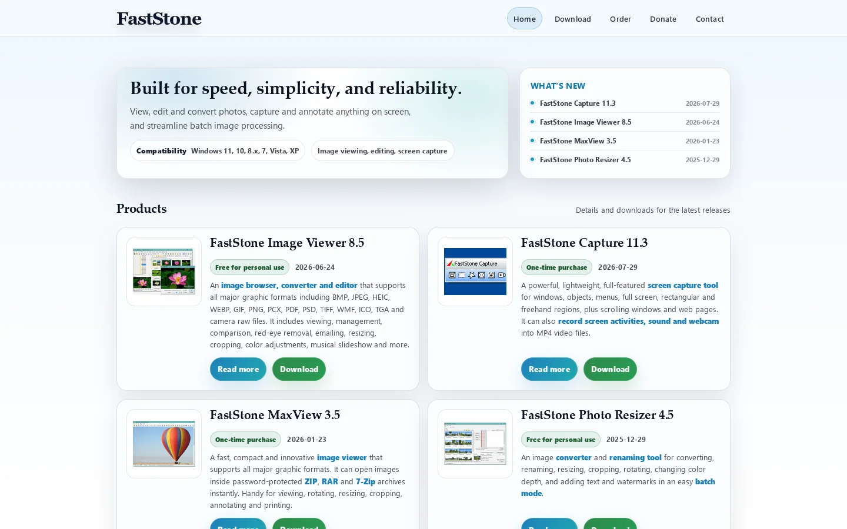847x529 pixels.
Task: Open the FastStone Capture 11.3 card title
Action: point(584,243)
